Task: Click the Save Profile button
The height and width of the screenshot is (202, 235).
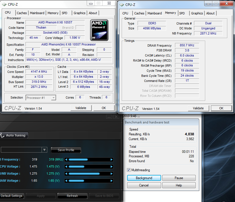Action: tap(66, 150)
